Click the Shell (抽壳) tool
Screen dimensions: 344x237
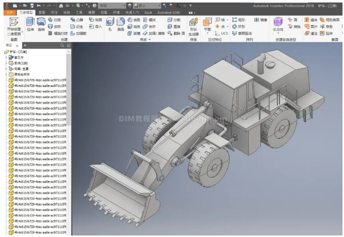coord(134,26)
